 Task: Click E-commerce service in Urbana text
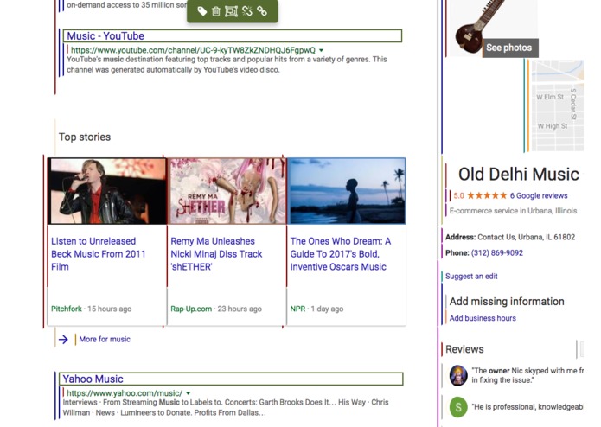(x=513, y=211)
